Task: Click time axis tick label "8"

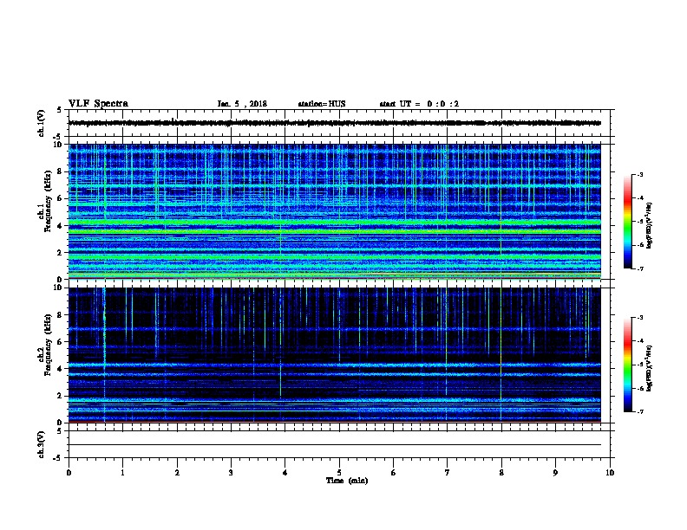Action: click(501, 472)
